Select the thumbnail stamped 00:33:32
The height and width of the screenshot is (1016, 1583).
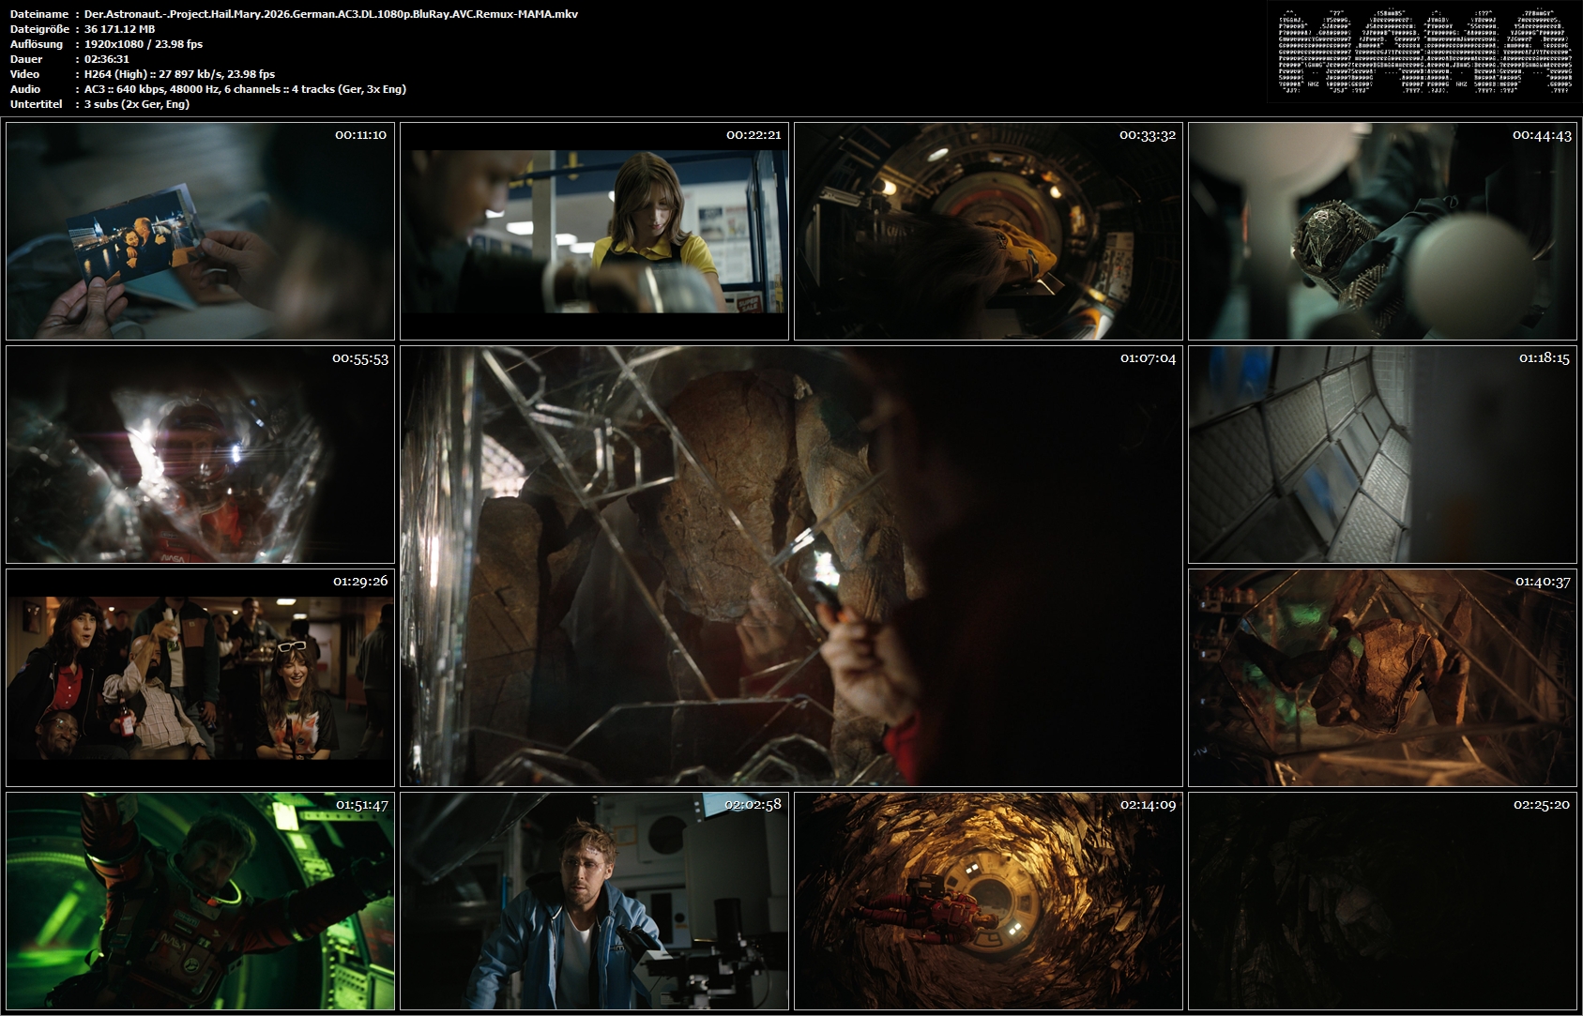click(x=988, y=231)
